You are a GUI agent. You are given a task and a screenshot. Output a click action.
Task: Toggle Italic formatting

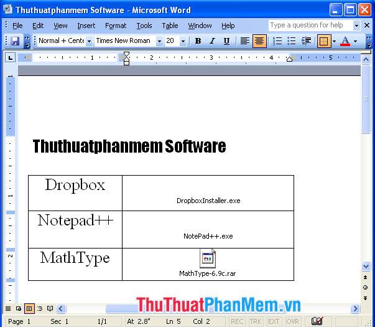(x=212, y=41)
